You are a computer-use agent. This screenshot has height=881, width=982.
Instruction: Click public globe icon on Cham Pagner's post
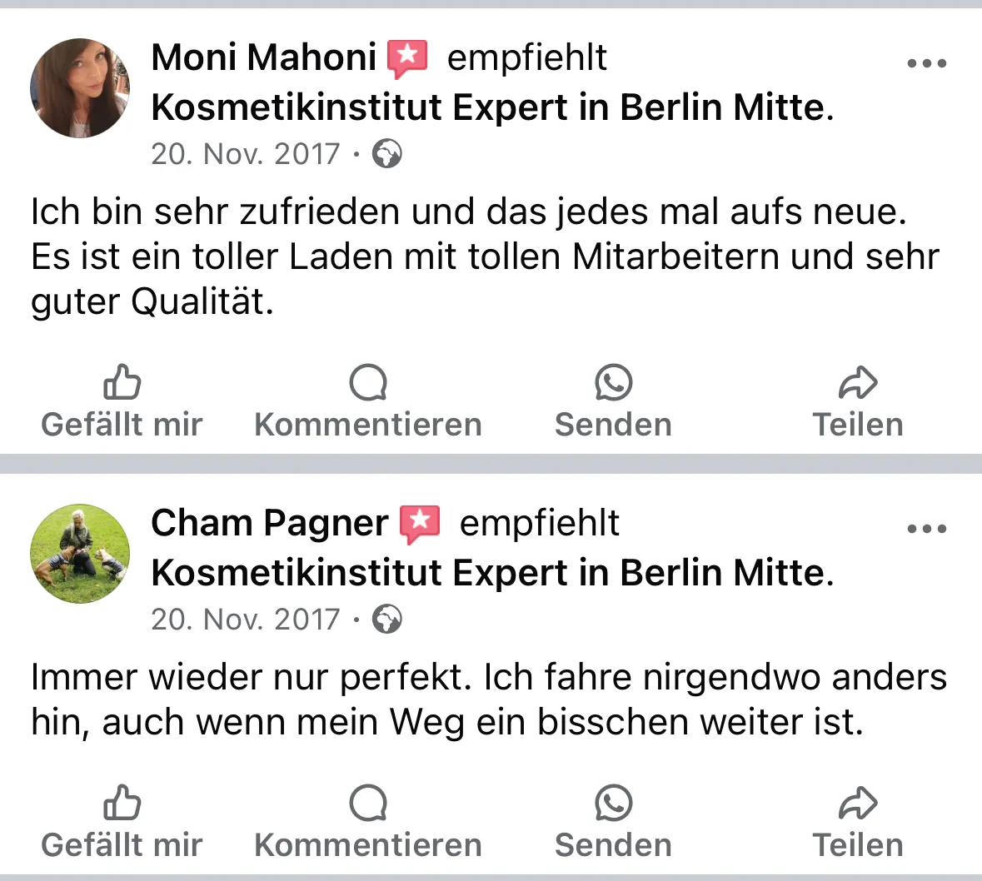[387, 620]
